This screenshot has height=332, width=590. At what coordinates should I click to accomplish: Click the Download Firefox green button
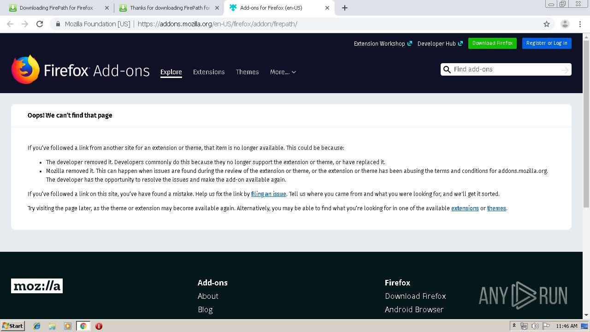tap(492, 43)
